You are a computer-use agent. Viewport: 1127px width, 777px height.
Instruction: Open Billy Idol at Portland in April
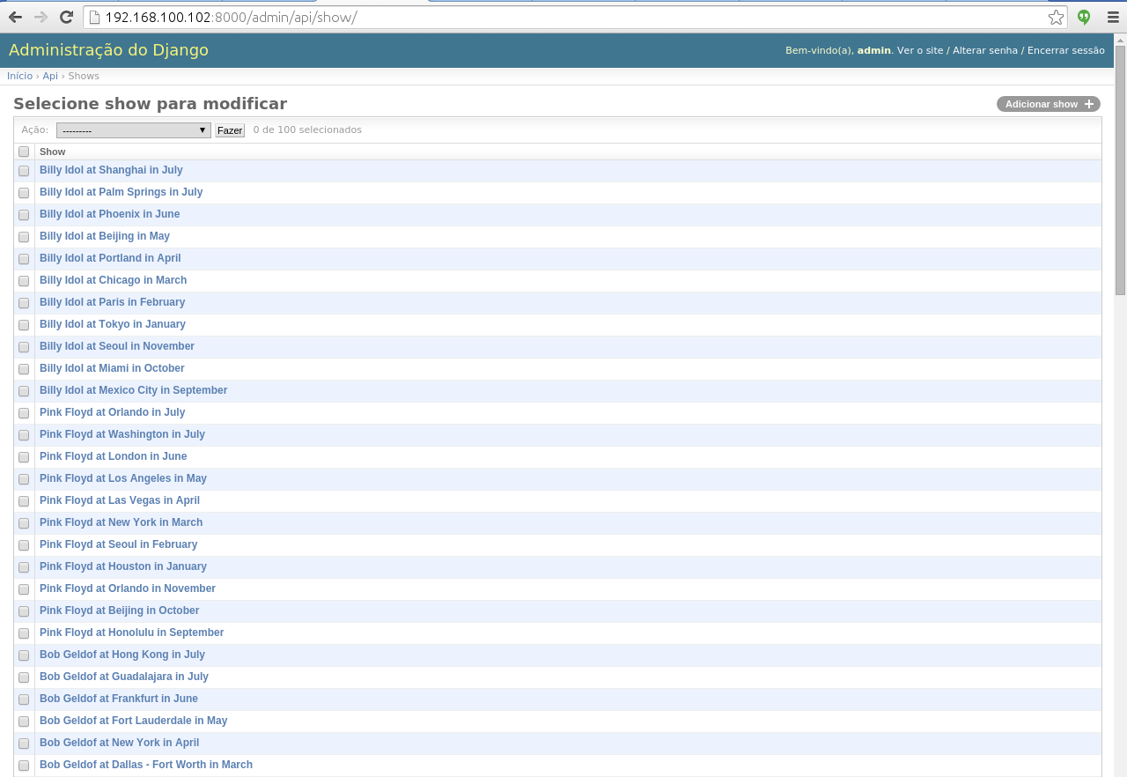[x=110, y=258]
